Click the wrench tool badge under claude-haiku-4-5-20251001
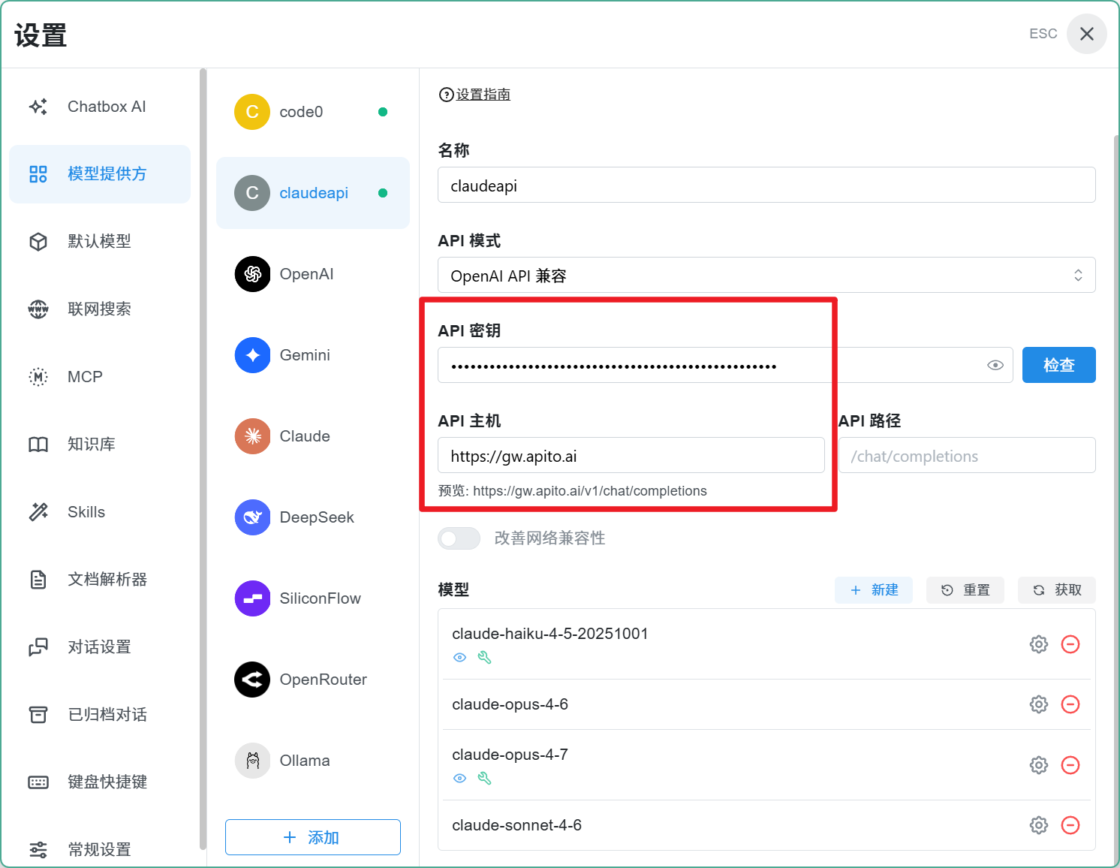This screenshot has height=868, width=1120. point(485,658)
